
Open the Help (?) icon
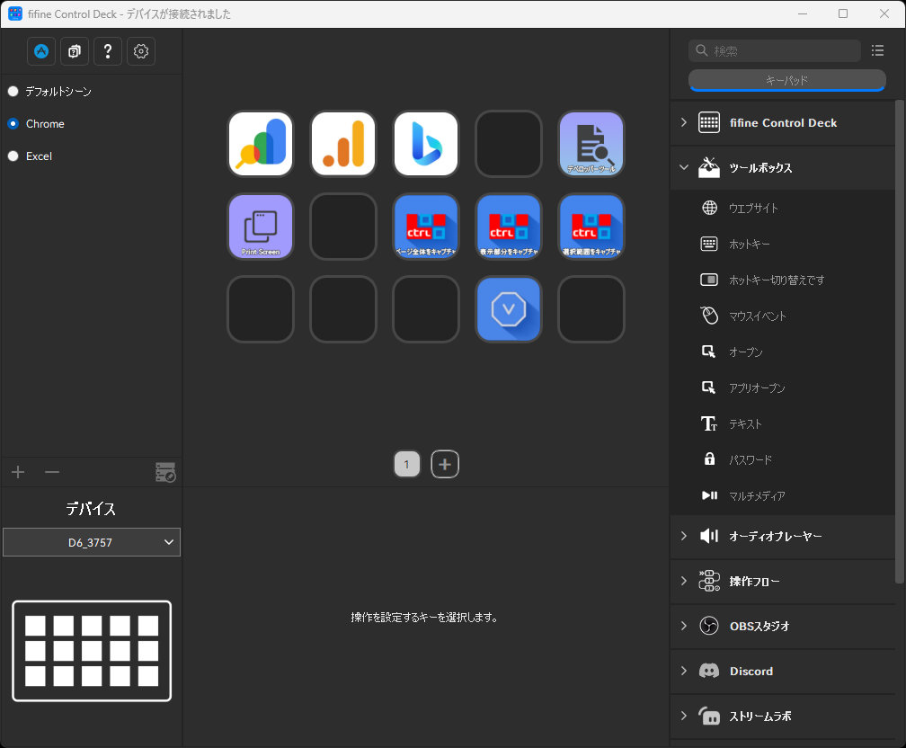pyautogui.click(x=107, y=51)
